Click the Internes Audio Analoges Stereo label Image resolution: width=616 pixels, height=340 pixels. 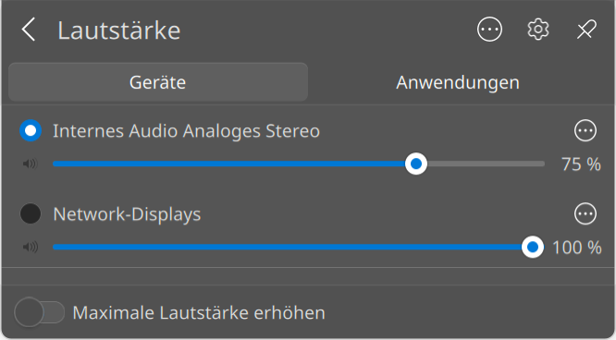186,131
